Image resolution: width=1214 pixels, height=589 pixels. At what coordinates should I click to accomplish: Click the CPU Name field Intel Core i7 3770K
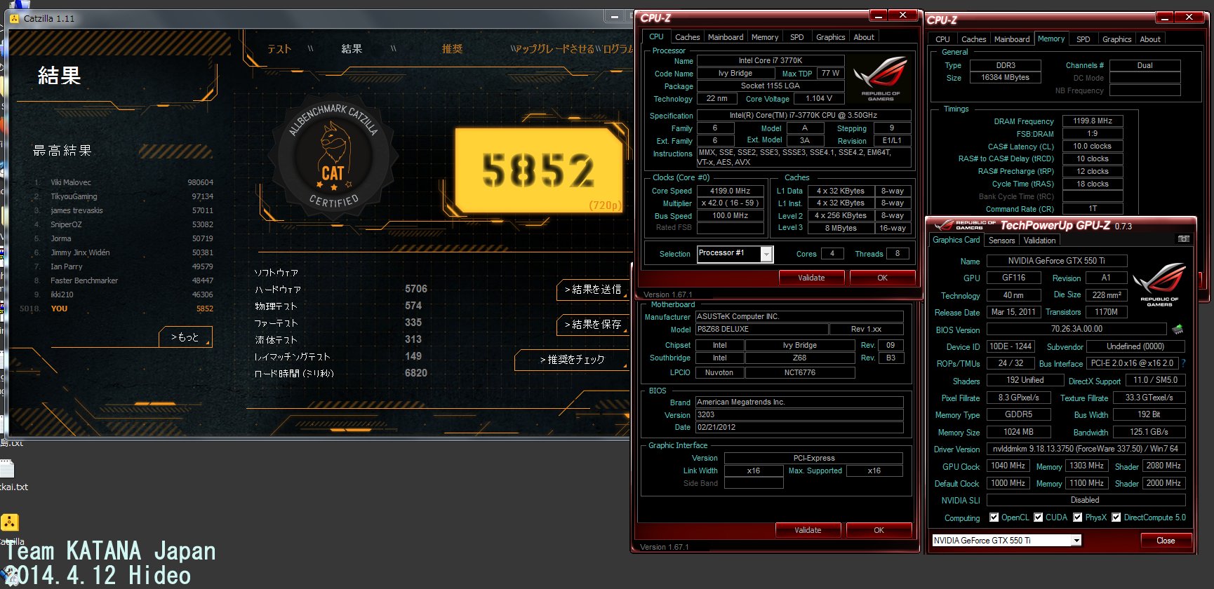point(770,61)
